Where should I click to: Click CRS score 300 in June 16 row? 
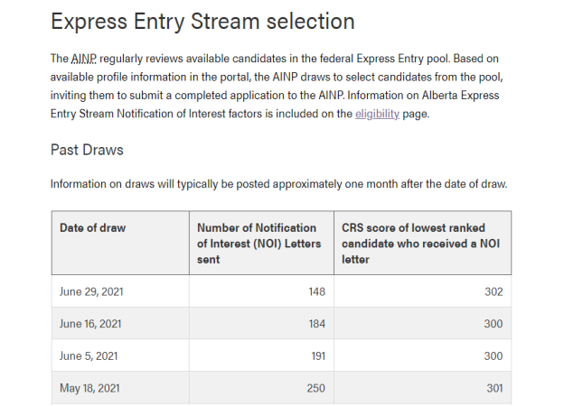[x=493, y=324]
